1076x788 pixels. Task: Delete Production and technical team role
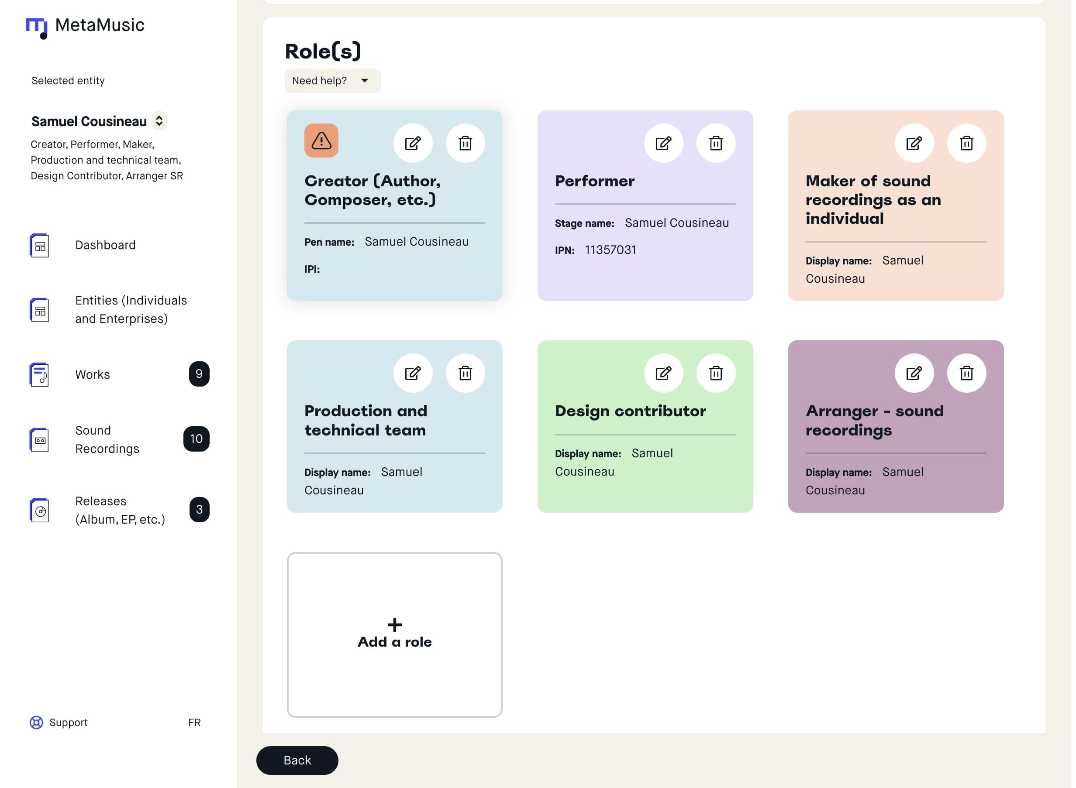465,373
